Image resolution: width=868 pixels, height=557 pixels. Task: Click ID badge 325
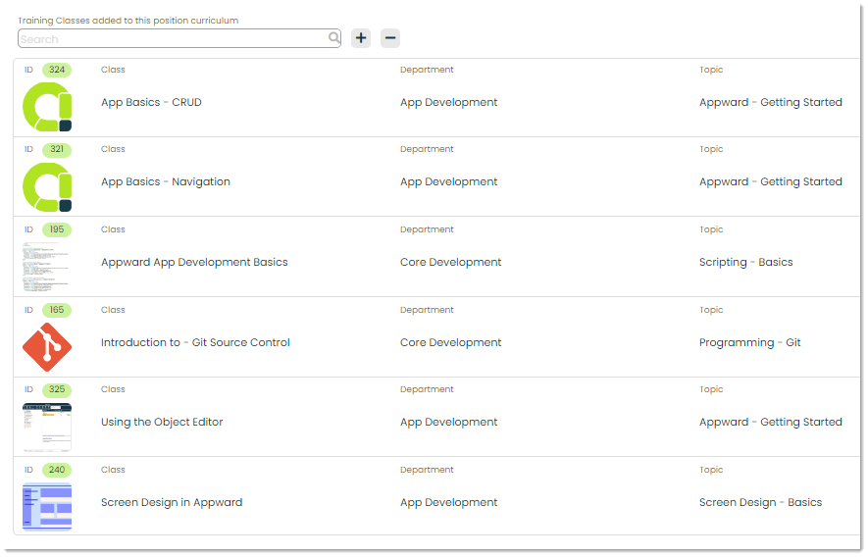pyautogui.click(x=57, y=389)
